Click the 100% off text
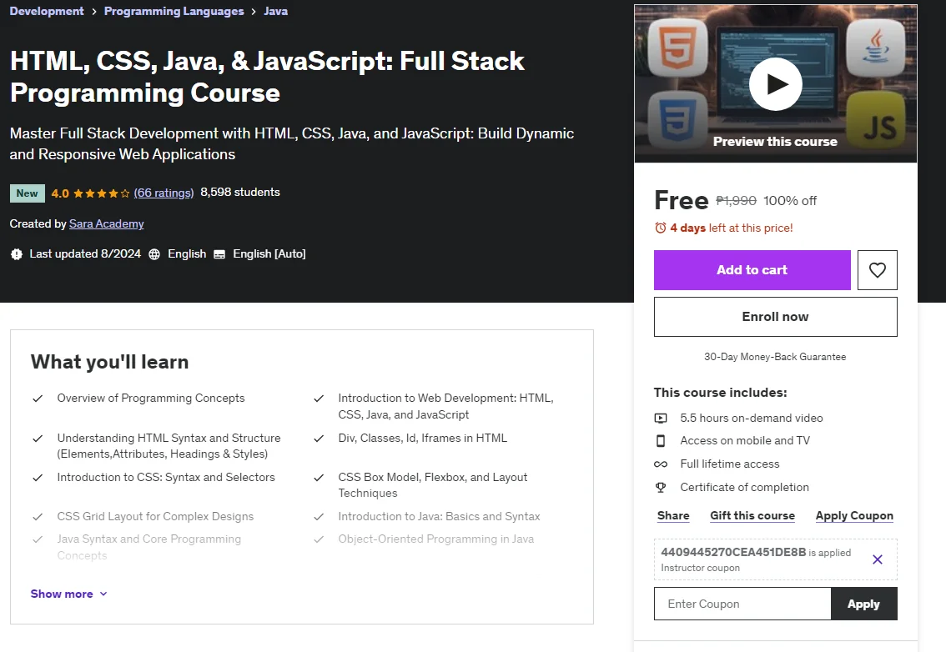This screenshot has height=652, width=946. (x=790, y=201)
